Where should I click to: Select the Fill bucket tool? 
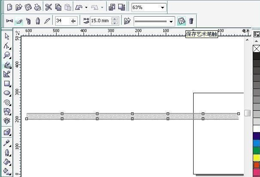(7, 162)
